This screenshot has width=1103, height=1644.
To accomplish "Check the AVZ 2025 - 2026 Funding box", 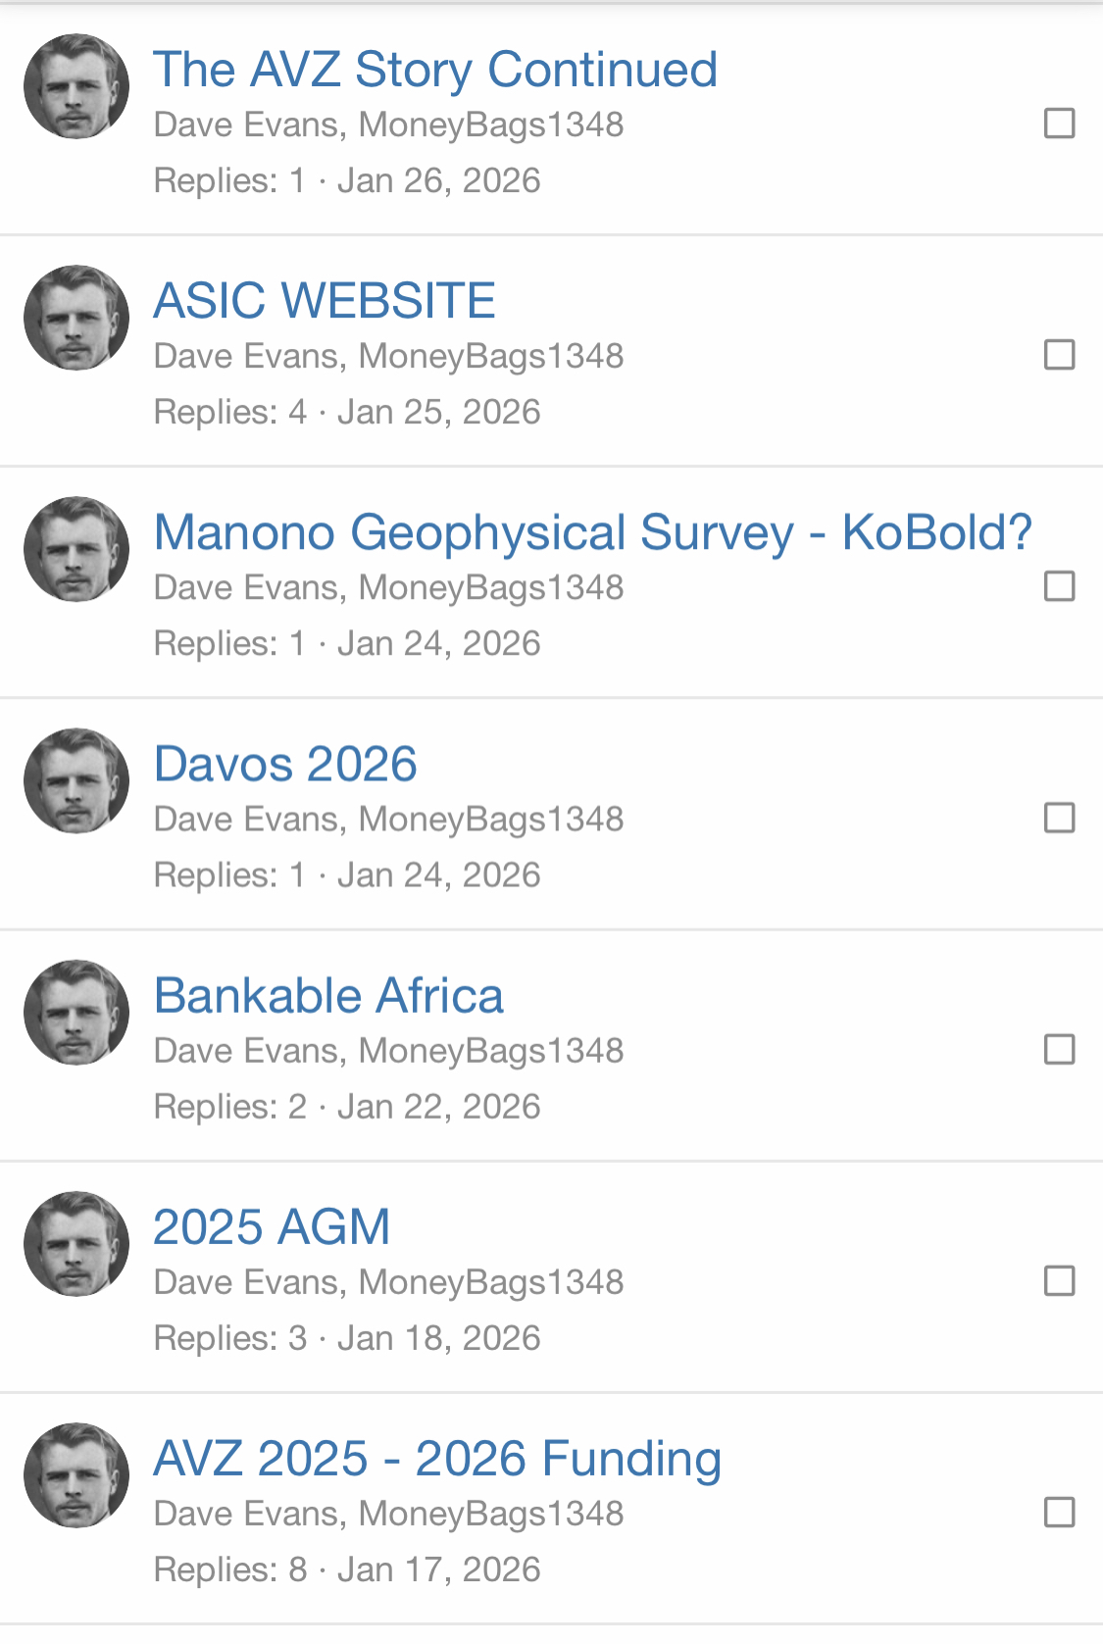I will click(1059, 1512).
